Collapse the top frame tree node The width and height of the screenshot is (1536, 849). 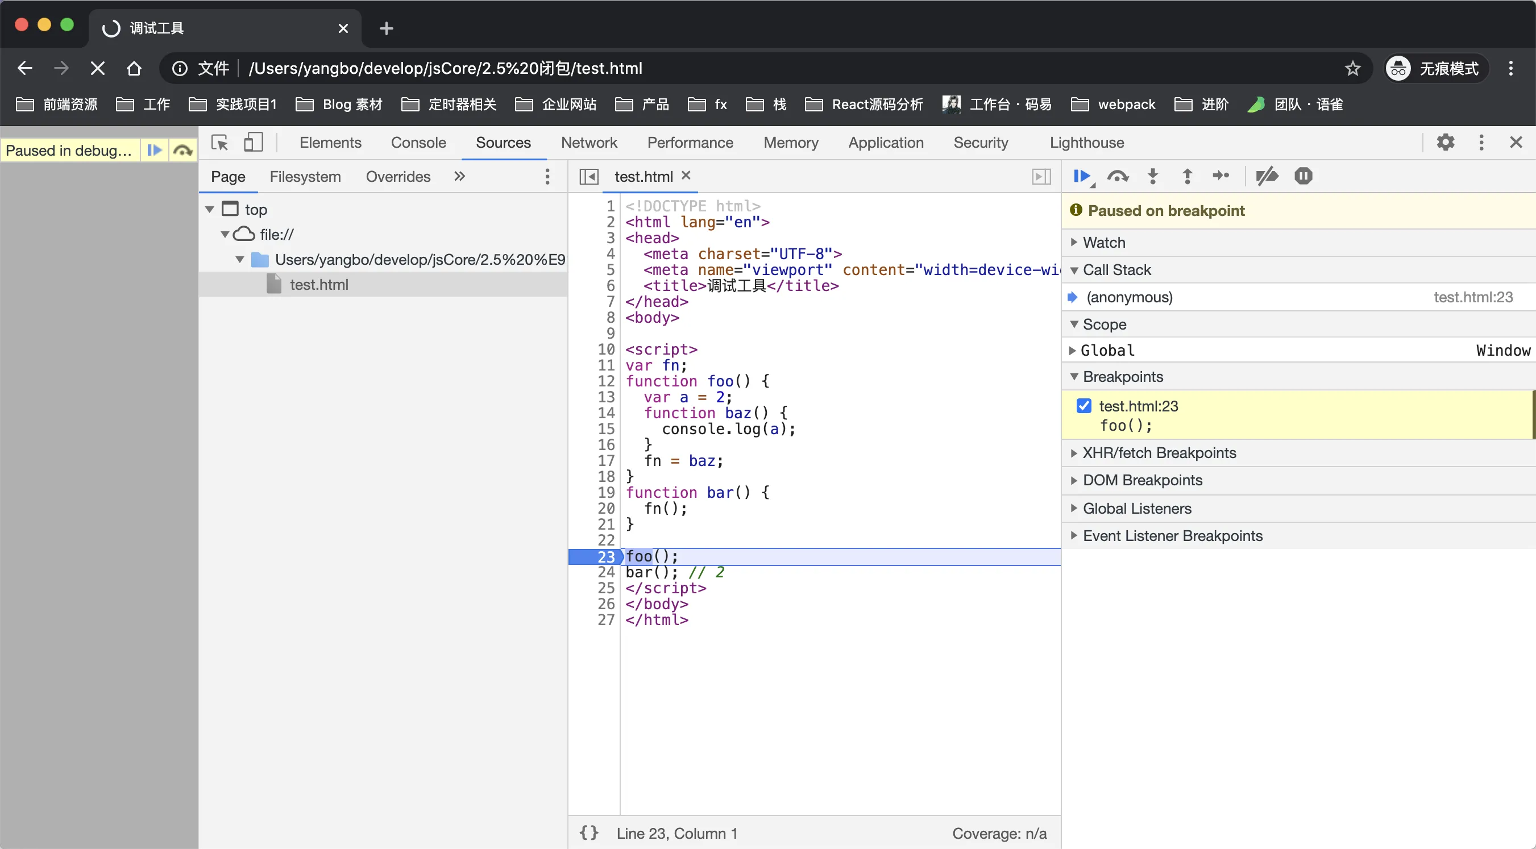210,209
